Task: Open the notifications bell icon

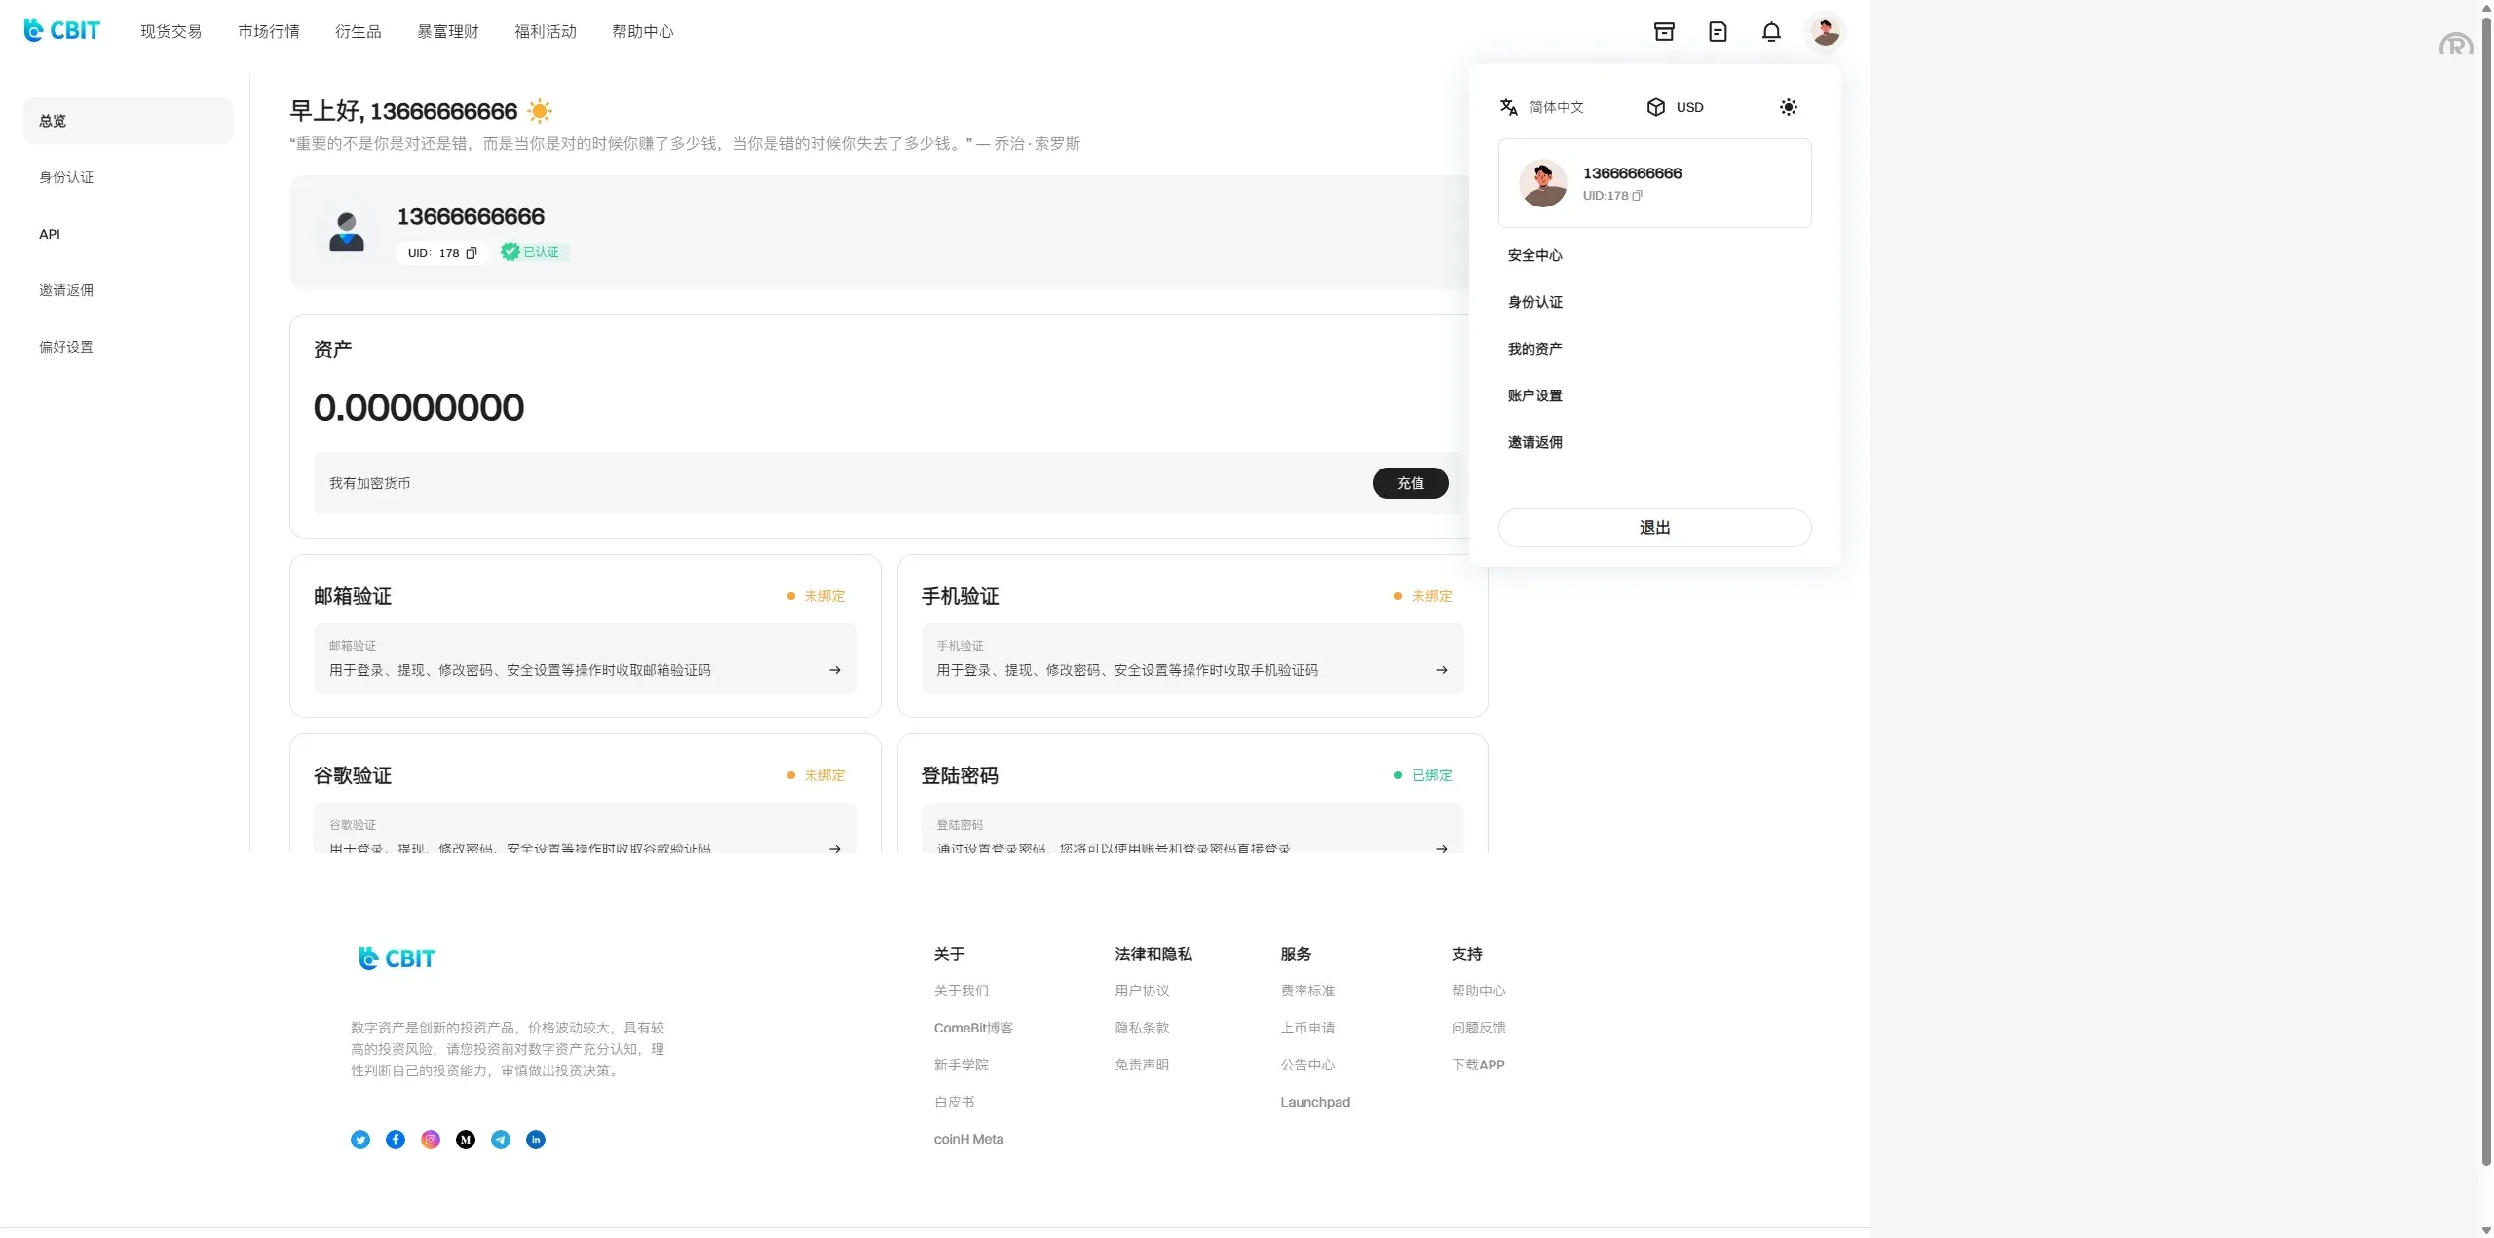Action: pyautogui.click(x=1771, y=31)
